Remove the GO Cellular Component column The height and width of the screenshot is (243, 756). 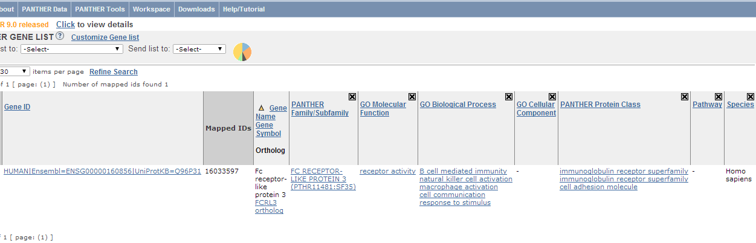tap(552, 97)
